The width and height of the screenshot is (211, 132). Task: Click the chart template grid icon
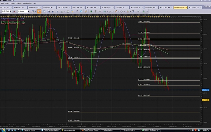click(x=33, y=11)
